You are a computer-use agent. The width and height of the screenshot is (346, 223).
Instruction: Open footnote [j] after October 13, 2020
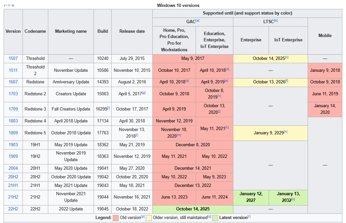[219, 111]
